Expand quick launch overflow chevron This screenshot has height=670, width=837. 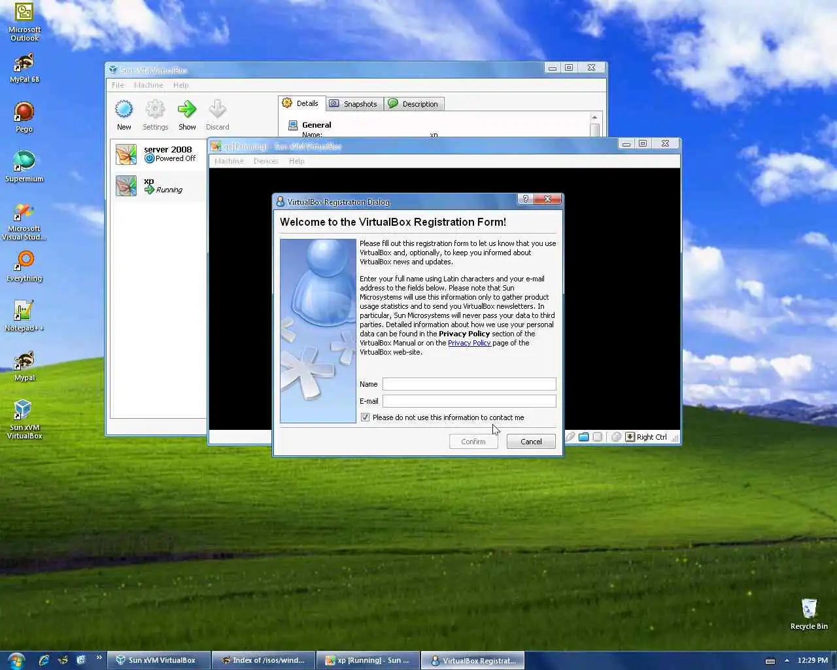99,658
